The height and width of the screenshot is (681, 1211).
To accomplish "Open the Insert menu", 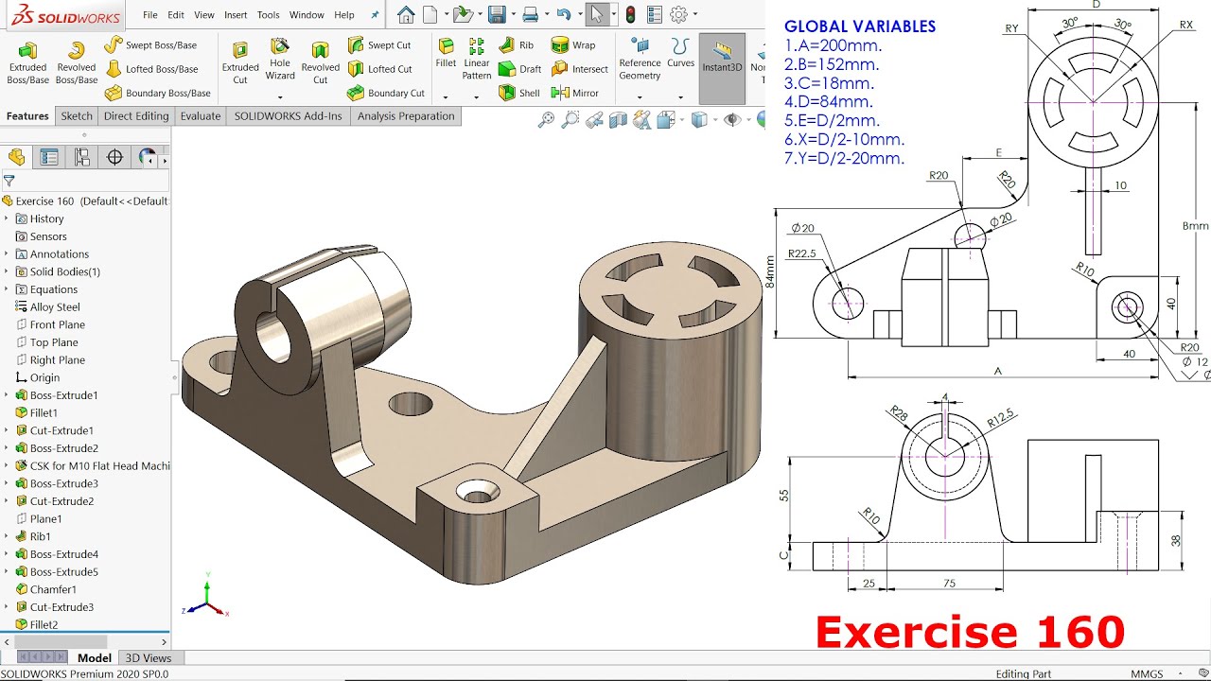I will click(x=236, y=15).
